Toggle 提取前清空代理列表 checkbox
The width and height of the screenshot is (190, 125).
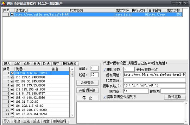[104, 97]
